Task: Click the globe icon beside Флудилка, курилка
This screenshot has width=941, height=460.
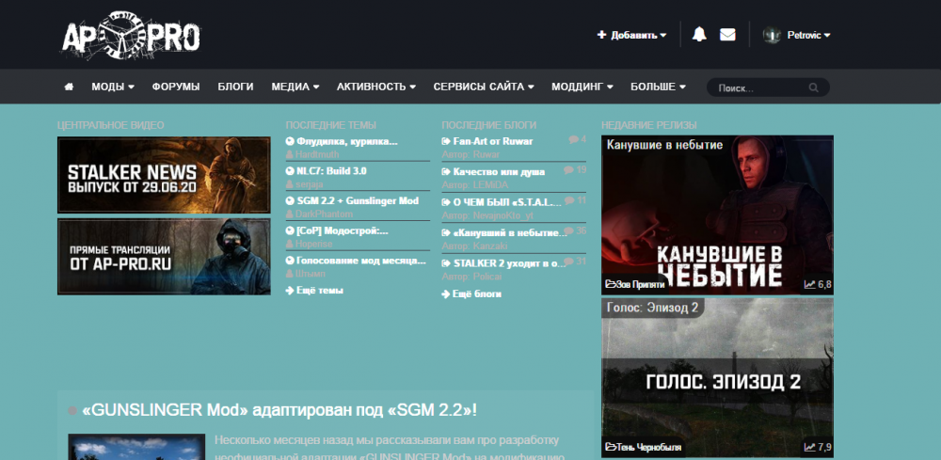Action: coord(290,141)
